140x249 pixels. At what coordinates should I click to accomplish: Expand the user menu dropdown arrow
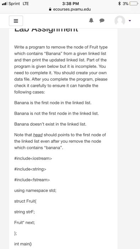(130, 21)
